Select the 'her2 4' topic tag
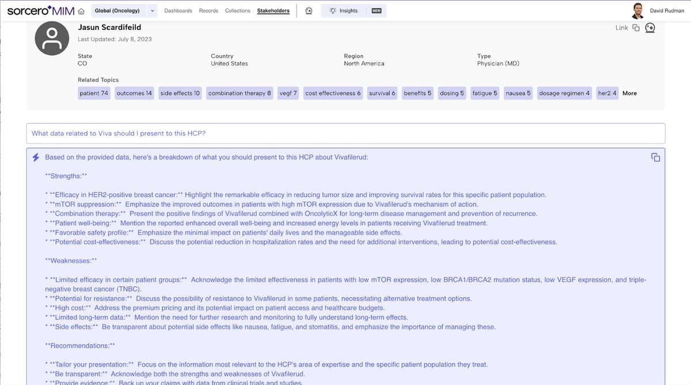Viewport: 691px width, 385px height. pyautogui.click(x=607, y=93)
